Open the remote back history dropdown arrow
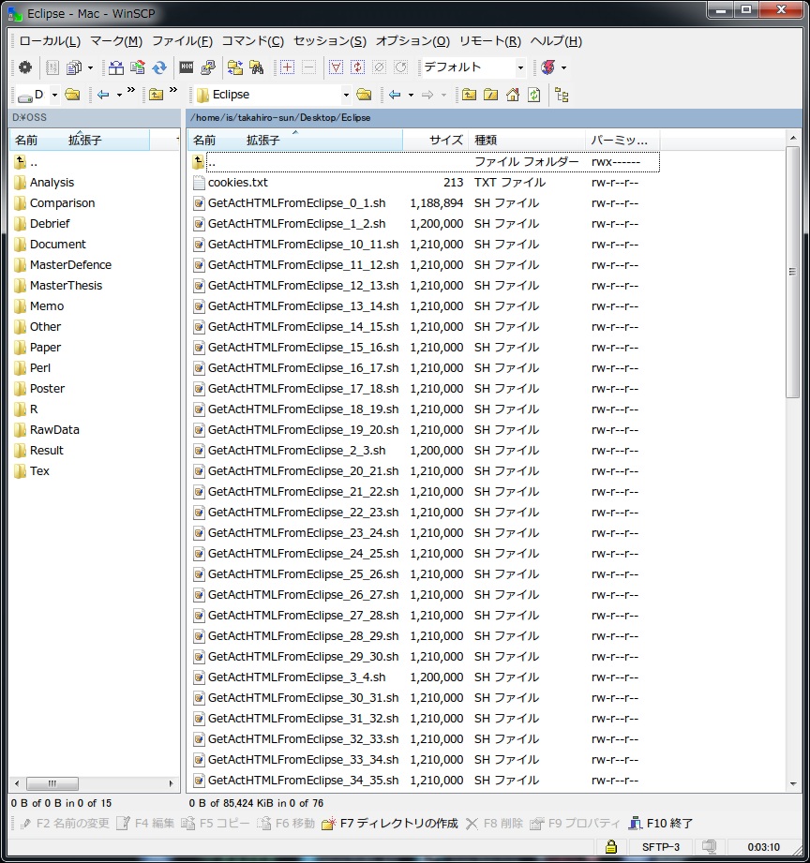Viewport: 810px width, 863px height. tap(411, 96)
